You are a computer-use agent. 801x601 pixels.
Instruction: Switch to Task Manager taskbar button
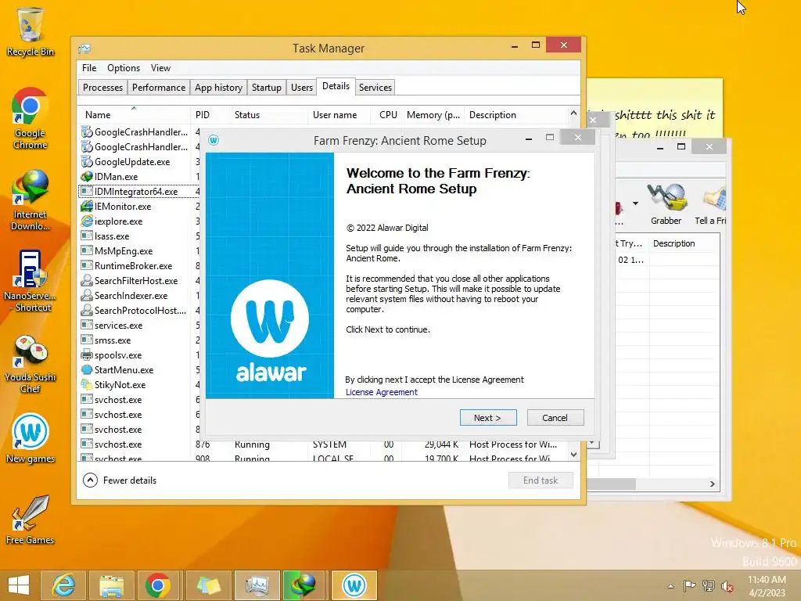tap(257, 585)
